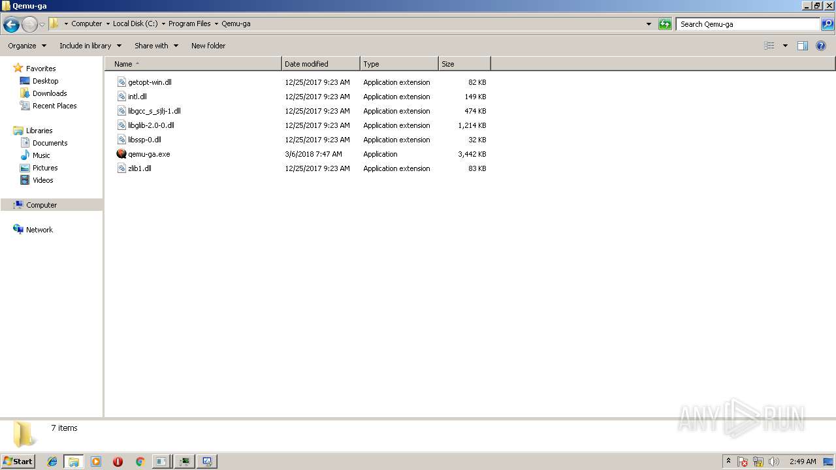The height and width of the screenshot is (470, 836).
Task: Open Desktop in Favorites
Action: tap(45, 81)
